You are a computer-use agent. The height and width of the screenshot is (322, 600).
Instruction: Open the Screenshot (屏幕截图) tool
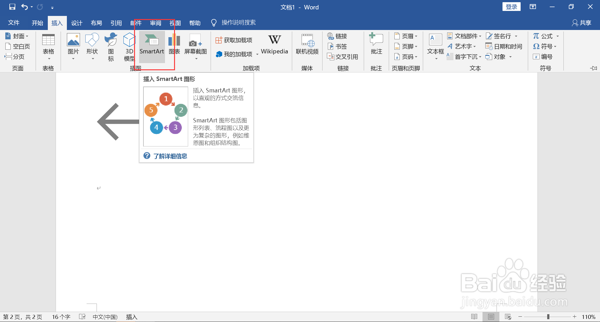[x=196, y=47]
